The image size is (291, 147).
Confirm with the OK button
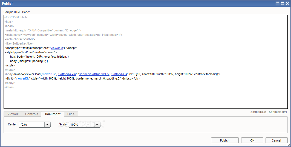(252, 140)
